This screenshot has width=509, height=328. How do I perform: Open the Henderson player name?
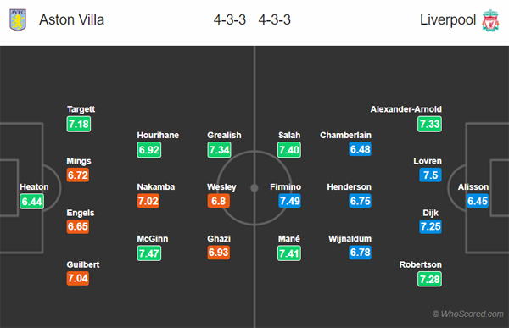[349, 186]
